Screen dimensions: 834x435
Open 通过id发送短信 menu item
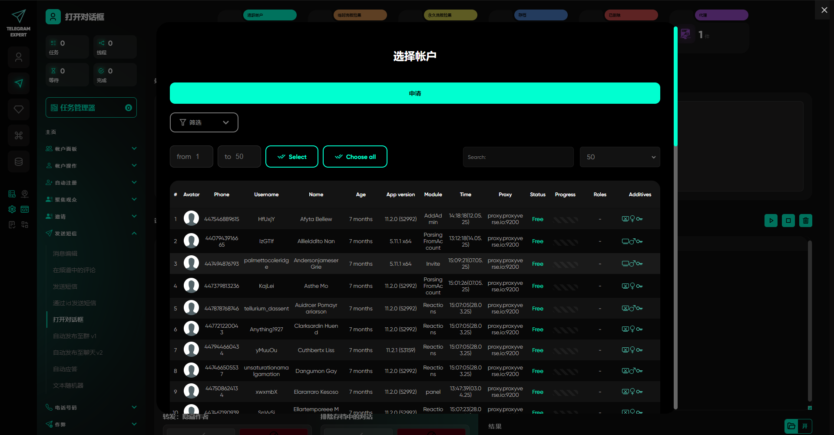75,303
